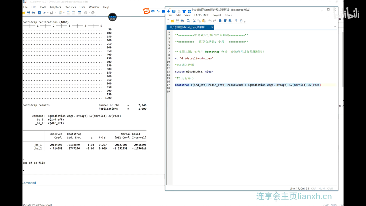Open the Statistics menu in Stata
Viewport: 366px width, 206px height.
(x=70, y=7)
